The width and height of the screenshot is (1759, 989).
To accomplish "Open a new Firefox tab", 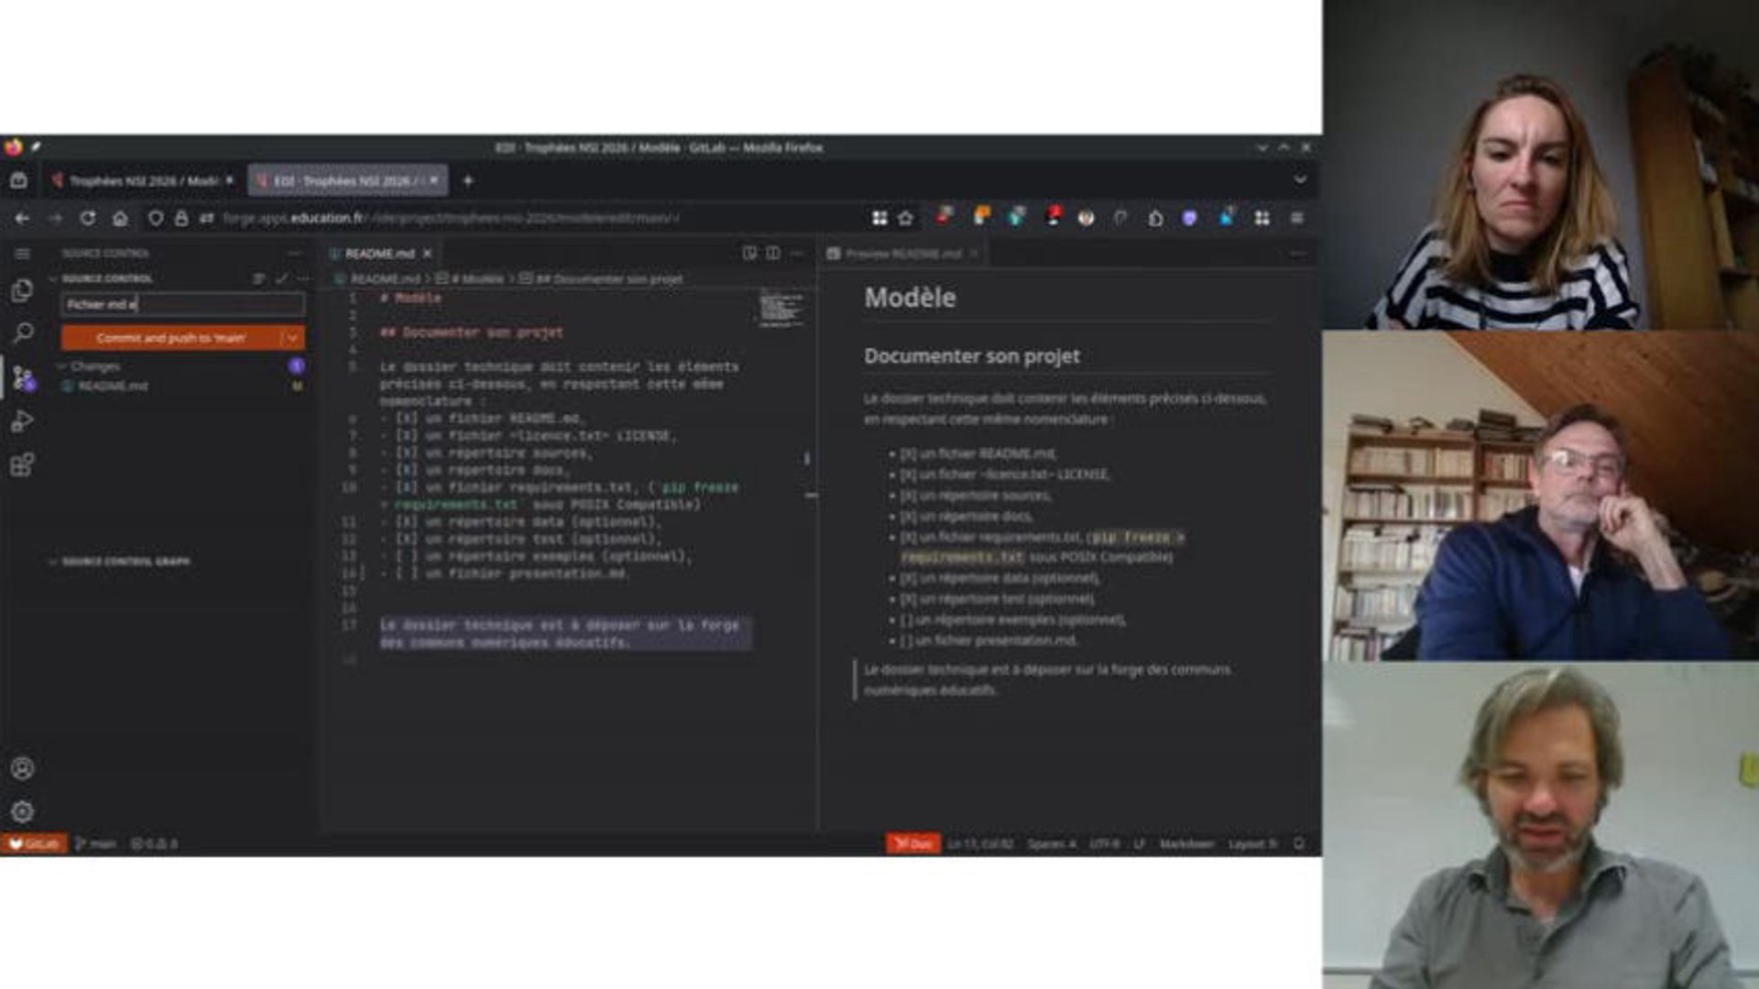I will [x=467, y=181].
